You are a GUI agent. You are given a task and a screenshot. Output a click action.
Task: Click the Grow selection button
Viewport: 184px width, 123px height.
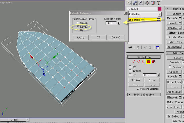[x=152, y=80]
